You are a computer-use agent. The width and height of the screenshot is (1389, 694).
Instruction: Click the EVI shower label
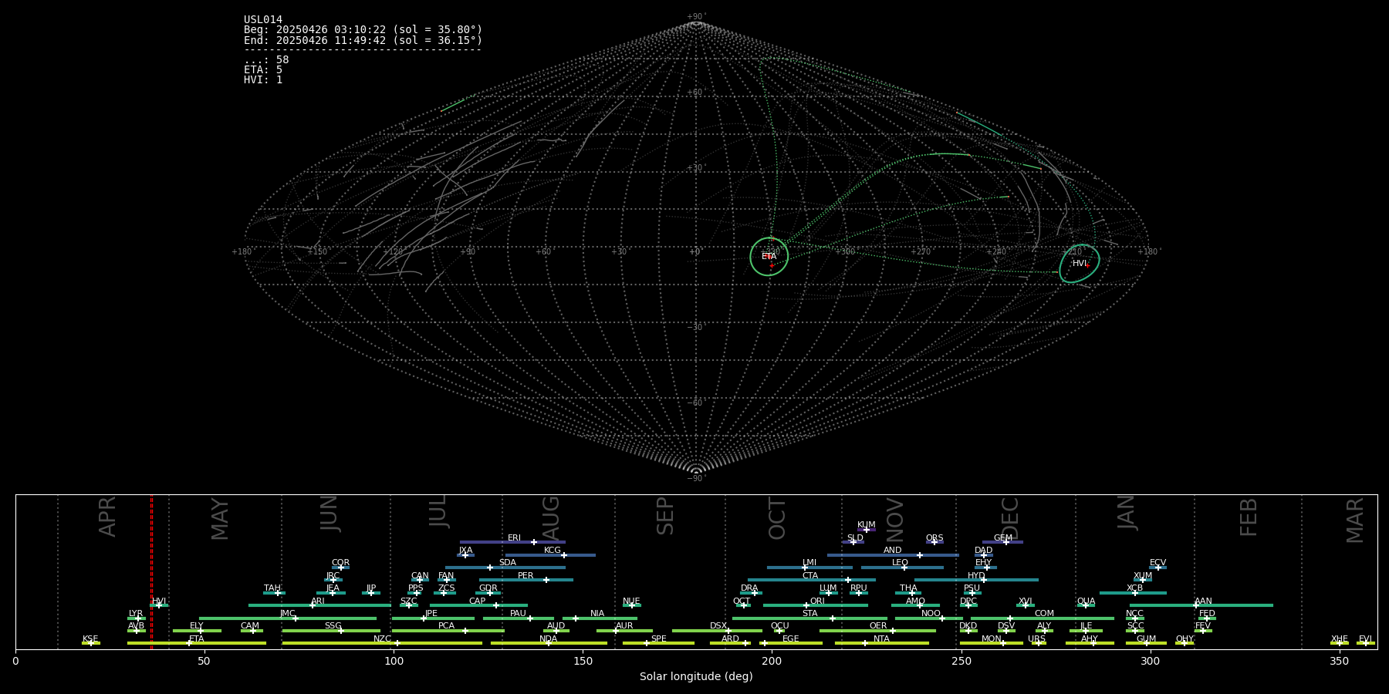click(x=1365, y=638)
